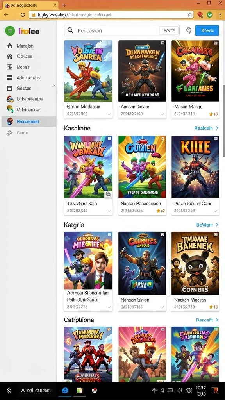
Task: Click the Aduanentos icon in sidebar
Action: (x=10, y=78)
